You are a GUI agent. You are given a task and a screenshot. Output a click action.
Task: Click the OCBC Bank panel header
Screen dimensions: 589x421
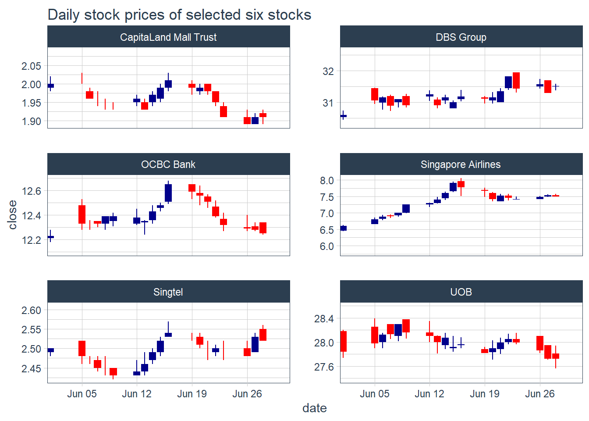(x=168, y=164)
